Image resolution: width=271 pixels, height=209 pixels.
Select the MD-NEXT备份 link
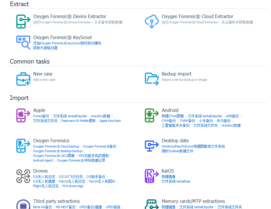pyautogui.click(x=66, y=207)
